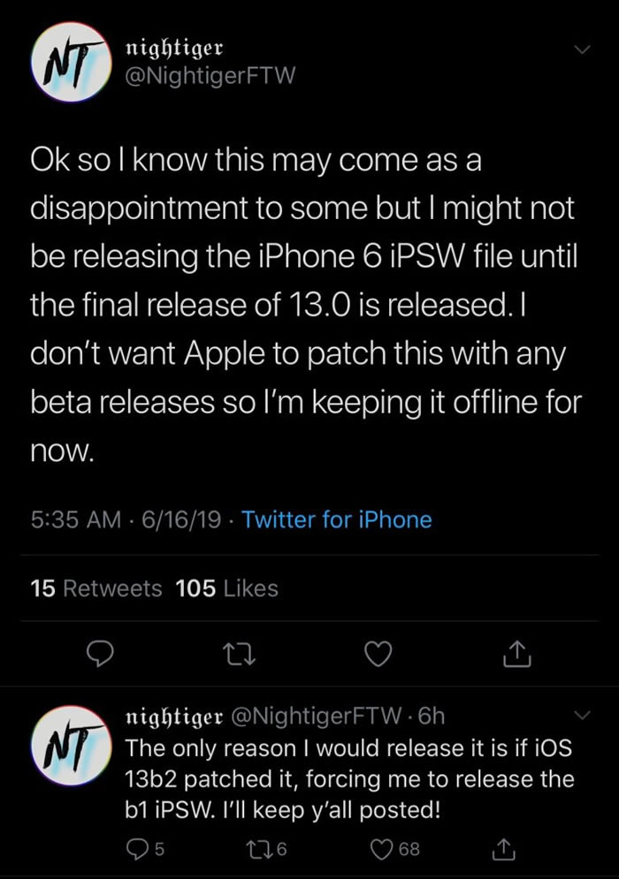Open the reply tweet text body
619x879 pixels.
point(350,780)
